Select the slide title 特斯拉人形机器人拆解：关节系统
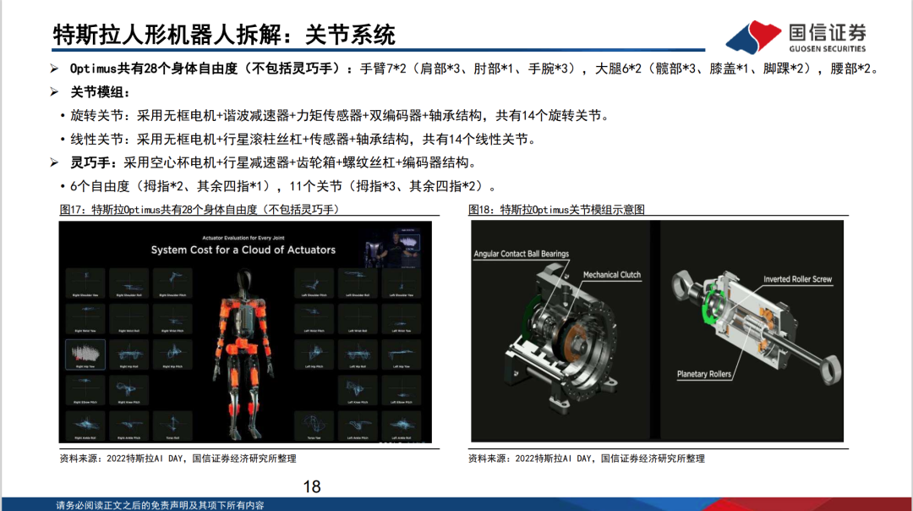This screenshot has width=913, height=511. [223, 35]
